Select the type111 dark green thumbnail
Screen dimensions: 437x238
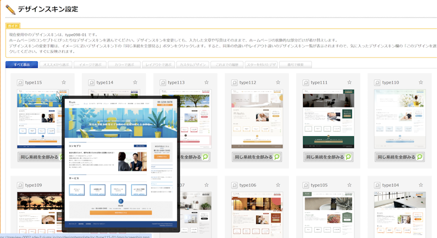(x=328, y=119)
